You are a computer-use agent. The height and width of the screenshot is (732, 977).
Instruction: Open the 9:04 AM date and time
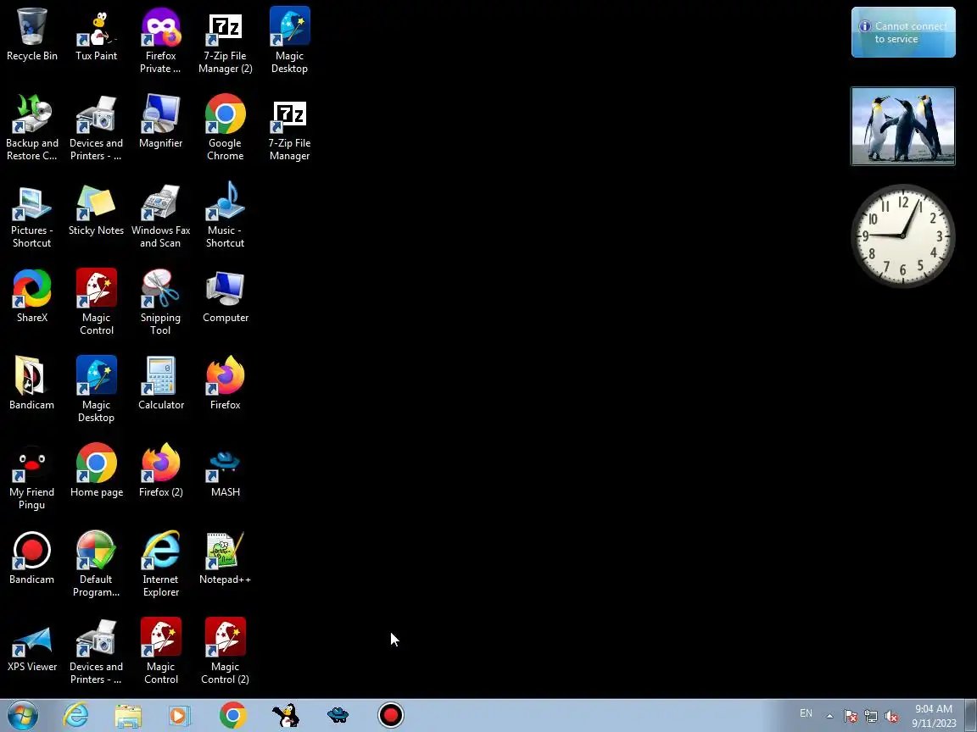934,716
